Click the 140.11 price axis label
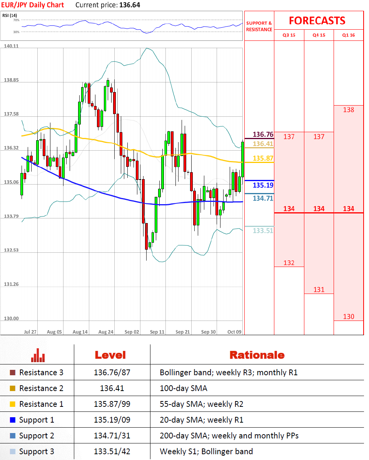This screenshot has height=460, width=369. pyautogui.click(x=11, y=46)
